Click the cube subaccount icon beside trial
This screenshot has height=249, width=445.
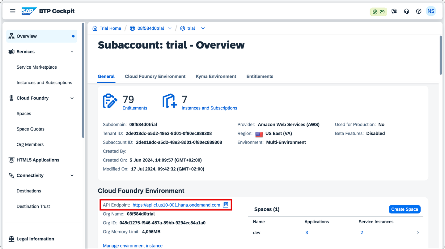(x=183, y=28)
